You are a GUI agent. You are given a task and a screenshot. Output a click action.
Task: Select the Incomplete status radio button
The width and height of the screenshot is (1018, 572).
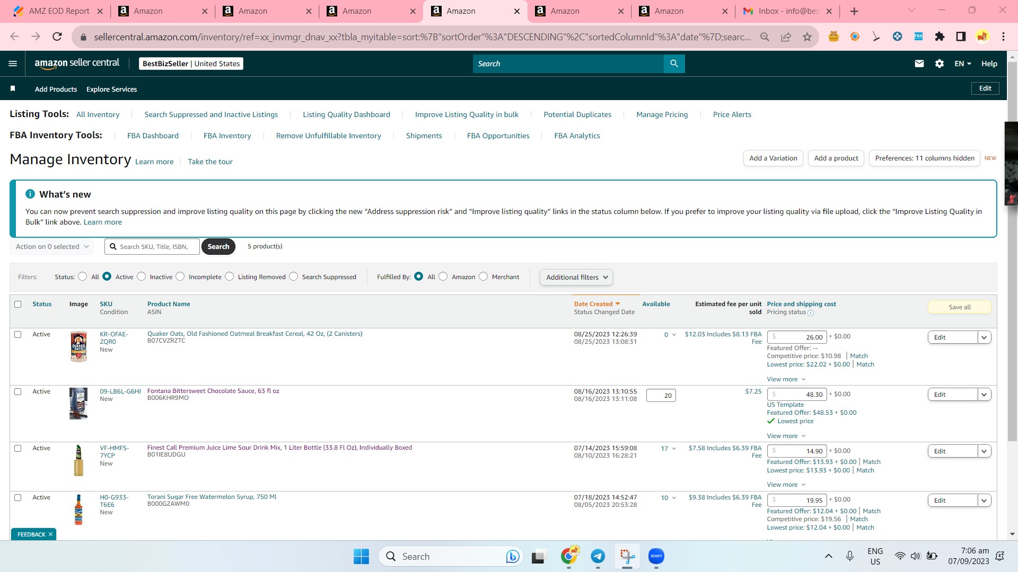pyautogui.click(x=180, y=276)
